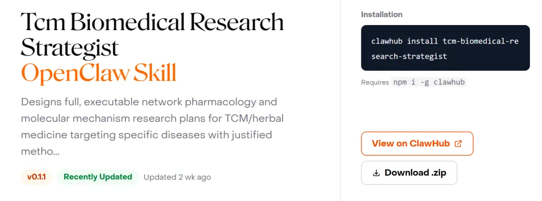
Task: Click the Installation section heading
Action: tap(381, 15)
